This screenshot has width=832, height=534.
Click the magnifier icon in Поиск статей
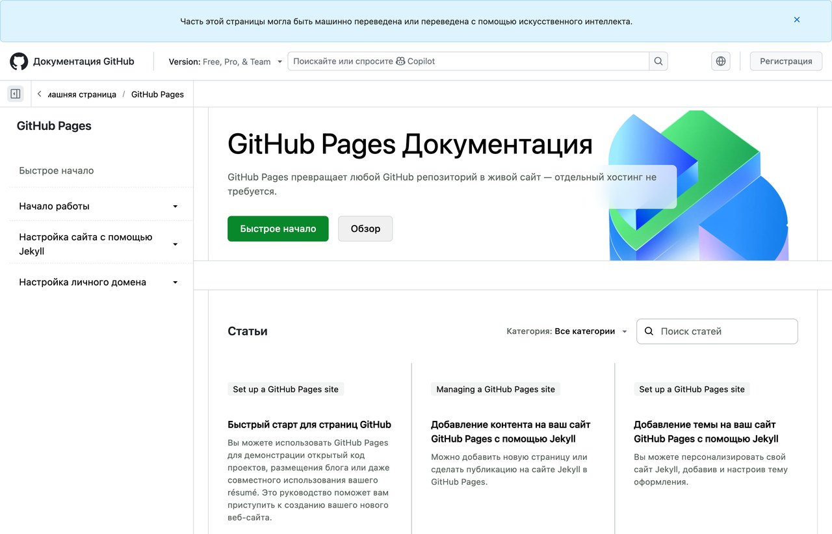tap(649, 331)
